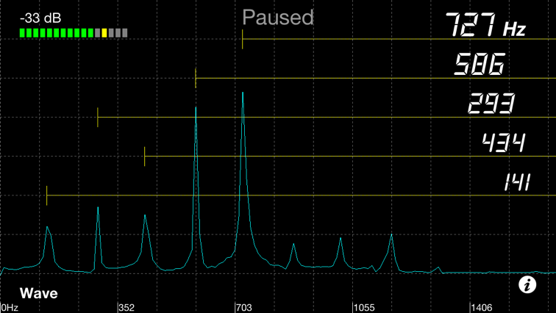556x313 pixels.
Task: Click the yellow segment in level meter
Action: pos(104,33)
